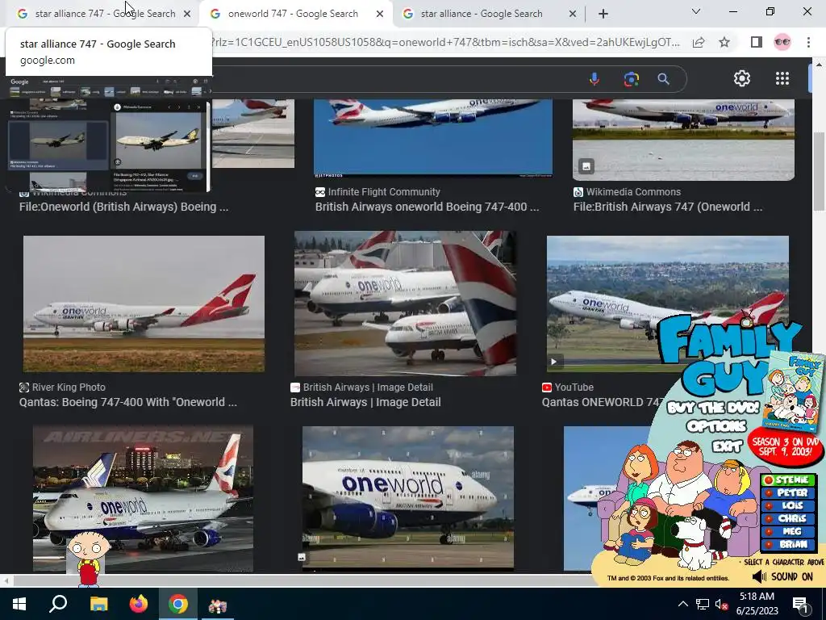Open the network status tray icon
This screenshot has height=620, width=826.
pyautogui.click(x=703, y=604)
